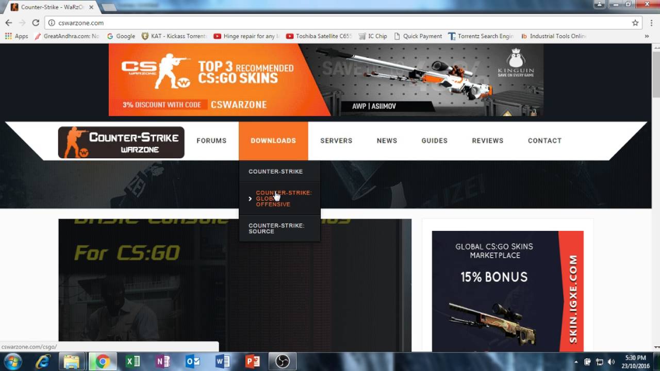Open the taskbar clock showing 5:30 PM

click(x=635, y=362)
